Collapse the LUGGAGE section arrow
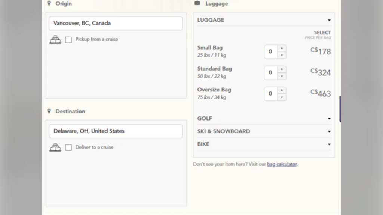Screen dimensions: 383x215 click(x=329, y=20)
